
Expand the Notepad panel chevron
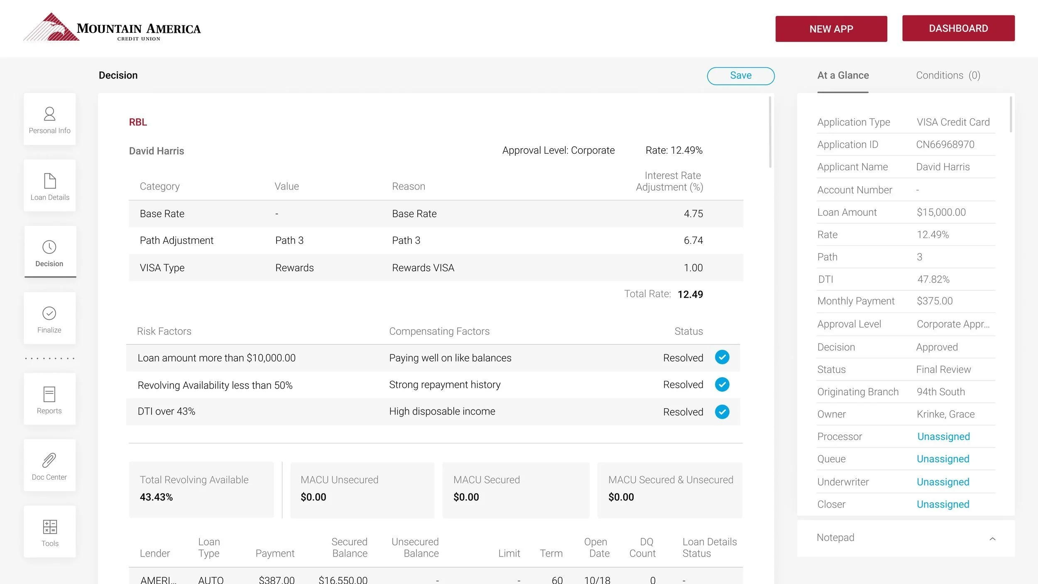tap(992, 539)
